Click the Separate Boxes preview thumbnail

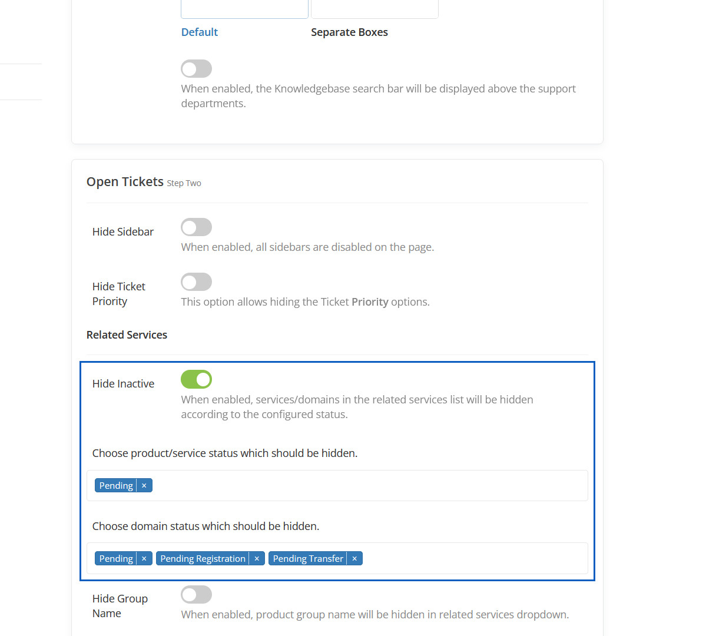coord(374,9)
